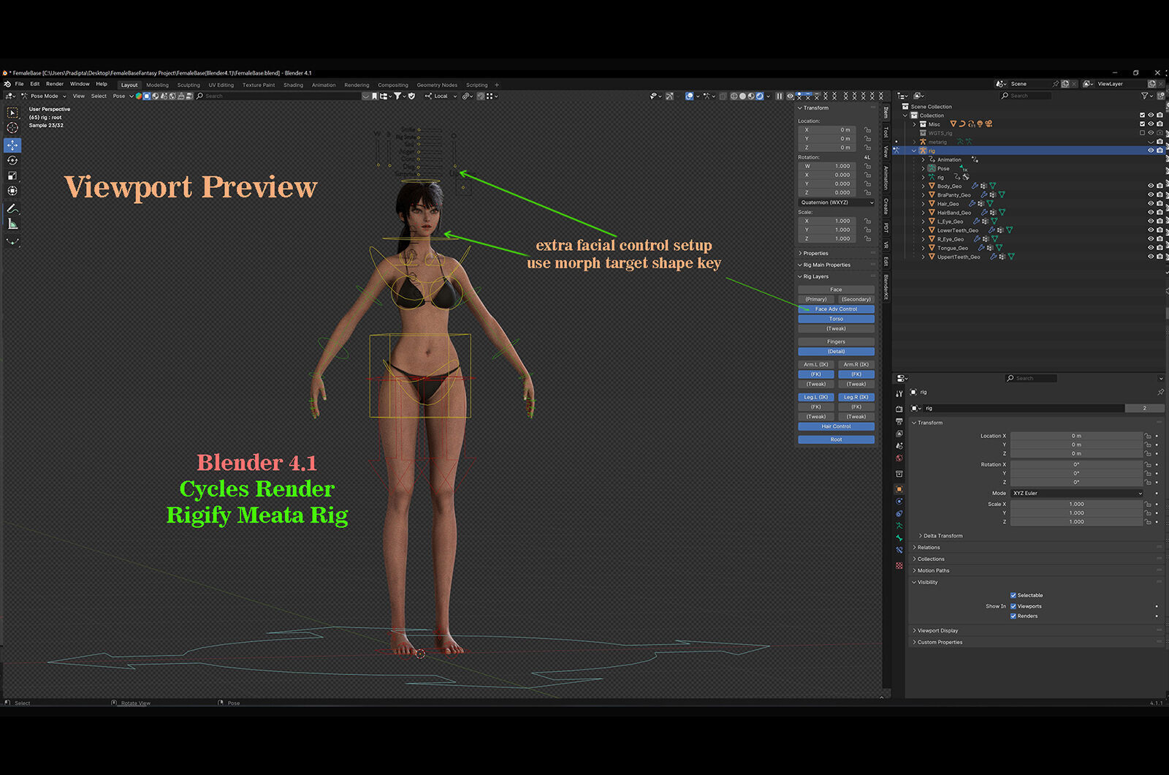
Task: Switch to solid viewport shading
Action: pos(742,96)
